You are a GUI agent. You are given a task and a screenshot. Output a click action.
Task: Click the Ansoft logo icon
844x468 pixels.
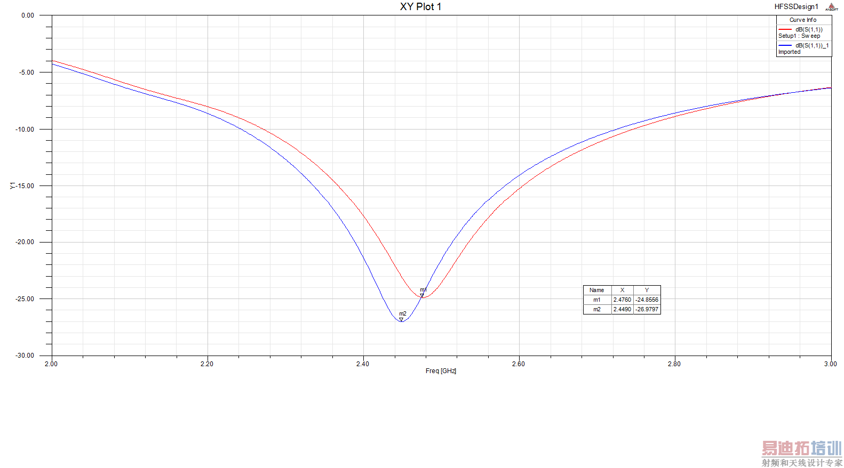point(831,7)
